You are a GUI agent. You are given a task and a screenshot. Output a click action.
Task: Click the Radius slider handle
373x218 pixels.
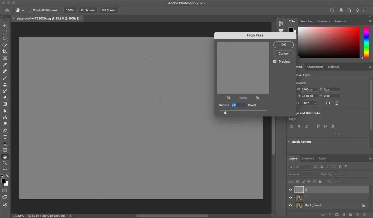(225, 112)
